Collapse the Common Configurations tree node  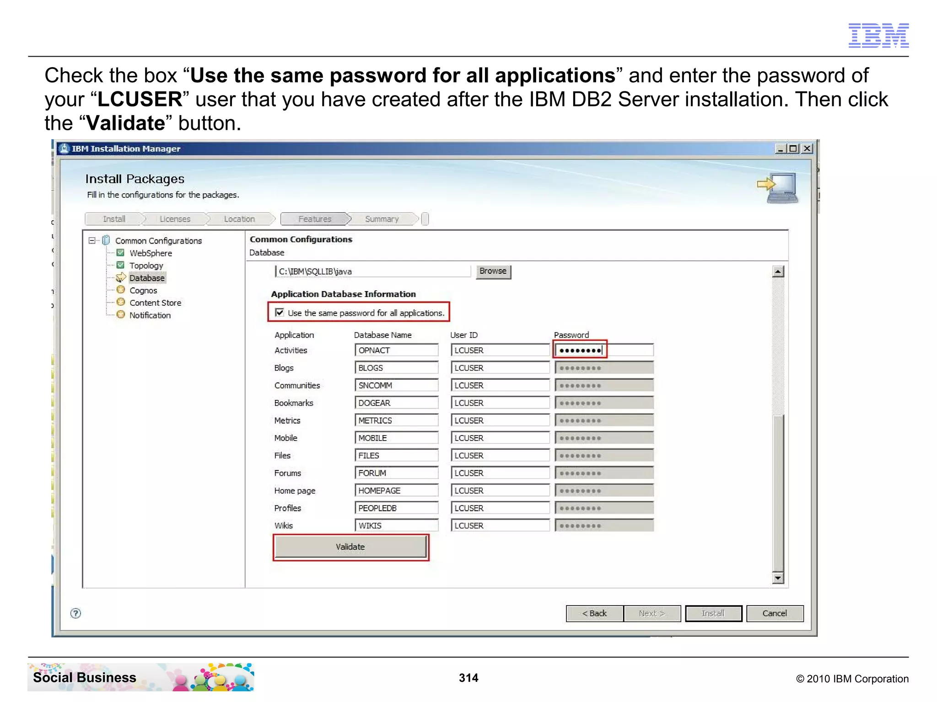pyautogui.click(x=92, y=240)
